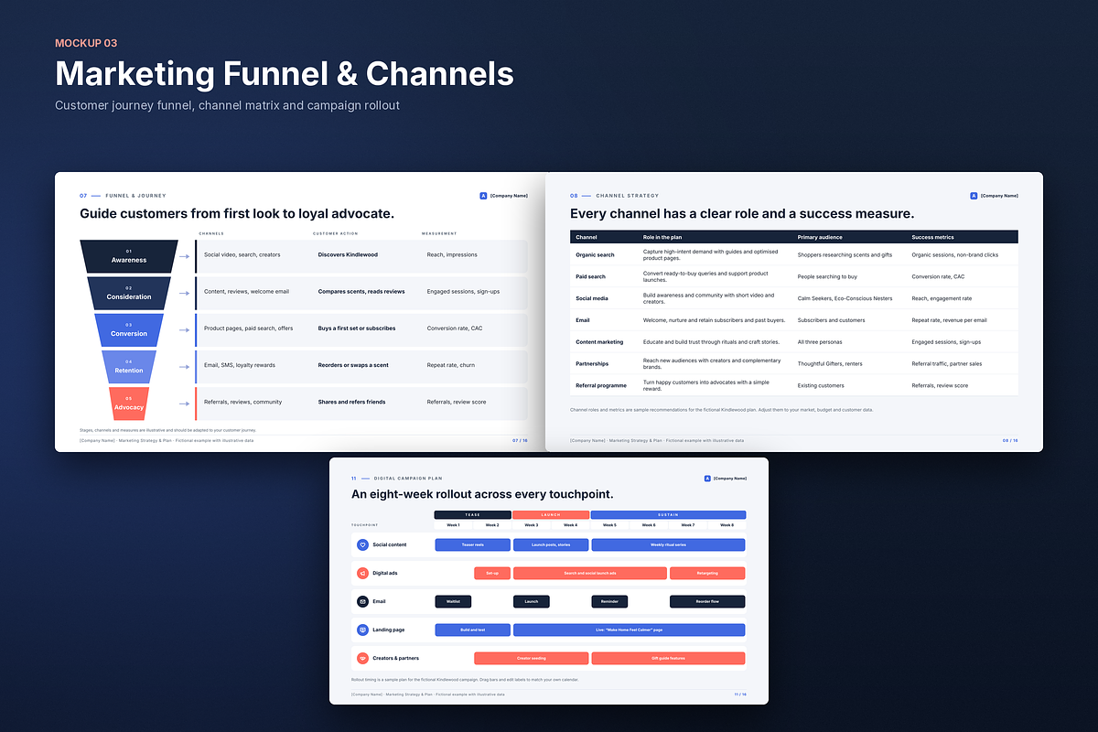Click the 'Gift guide features' bar
Screen dimensions: 1098x732
coord(668,658)
